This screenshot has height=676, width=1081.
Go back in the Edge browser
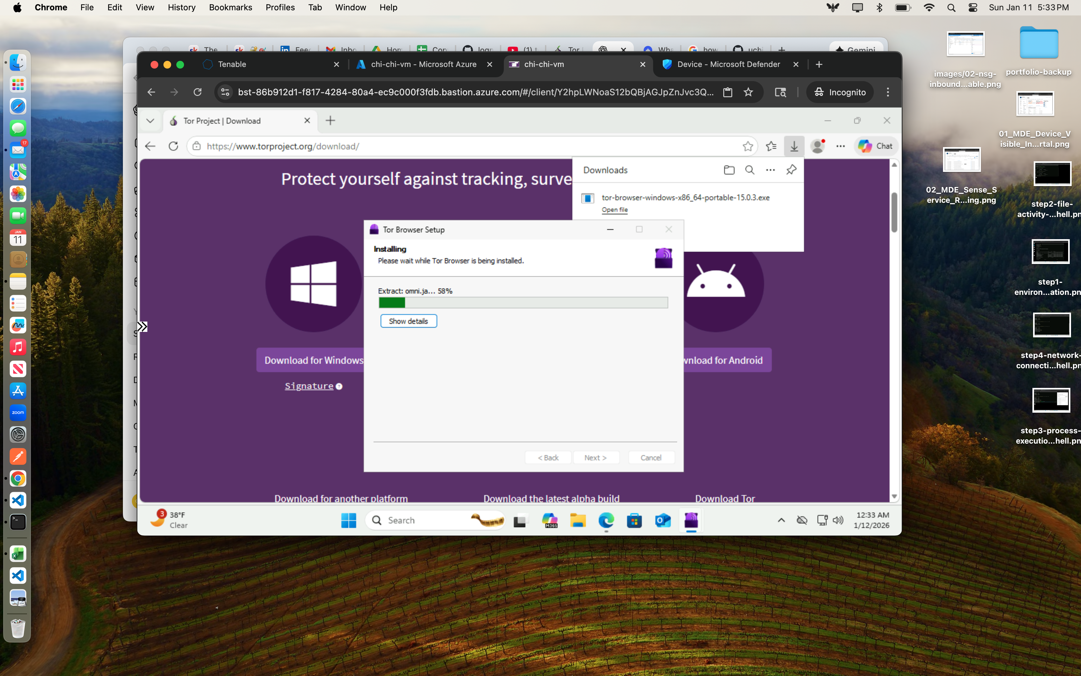[150, 146]
